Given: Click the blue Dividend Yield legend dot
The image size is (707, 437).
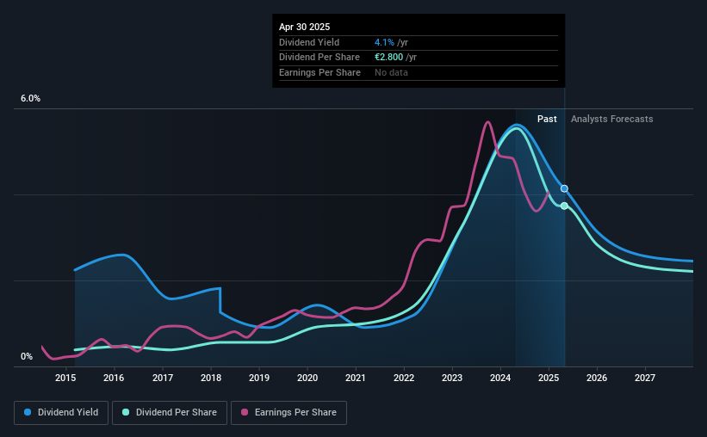Looking at the screenshot, I should tap(28, 412).
